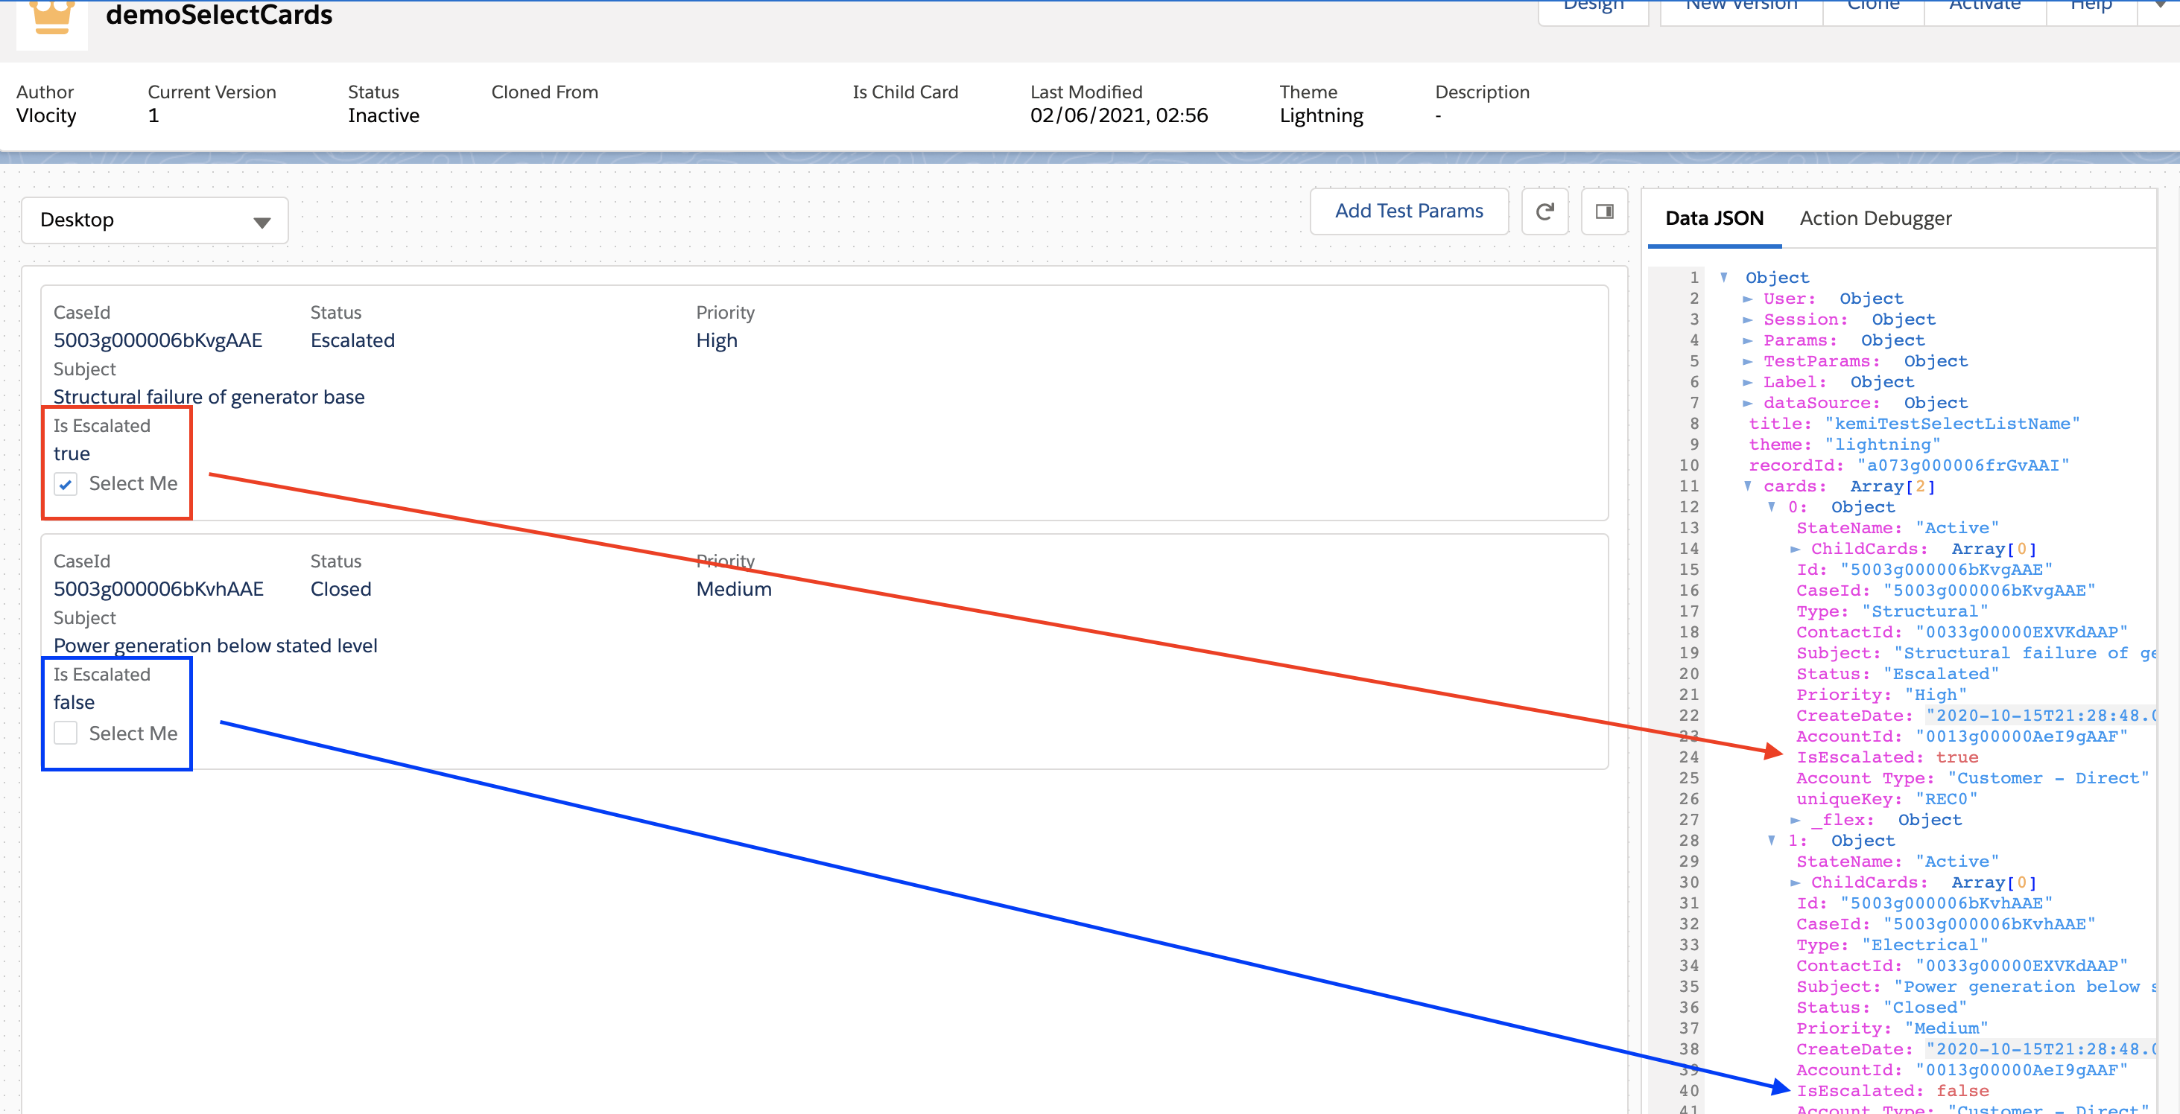Click Type Electrical line in JSON
Screen dimensions: 2180x1114
pyautogui.click(x=1892, y=945)
